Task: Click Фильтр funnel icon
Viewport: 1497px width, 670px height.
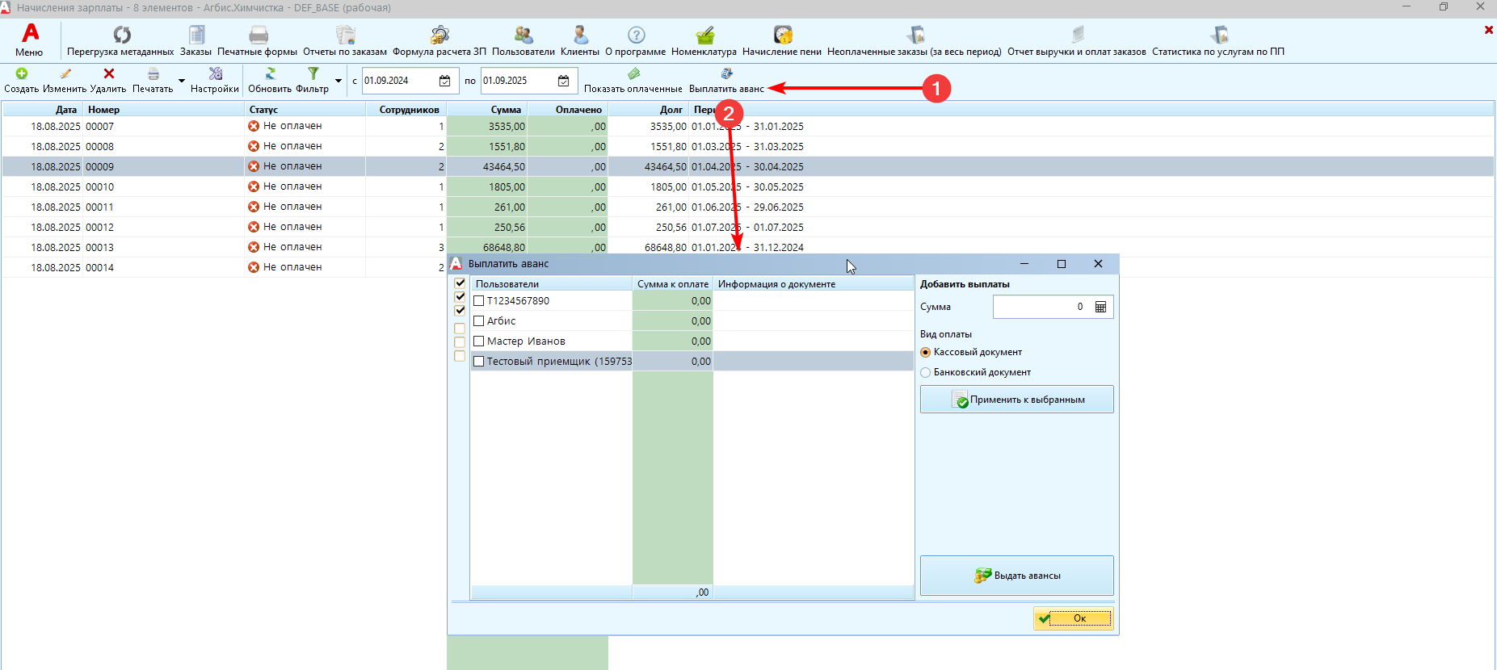Action: (313, 73)
